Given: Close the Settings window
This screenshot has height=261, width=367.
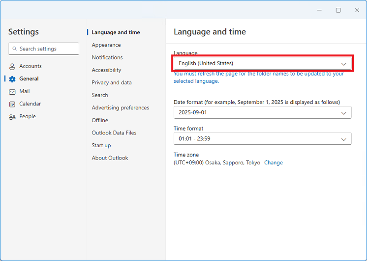Looking at the screenshot, I should [x=357, y=10].
